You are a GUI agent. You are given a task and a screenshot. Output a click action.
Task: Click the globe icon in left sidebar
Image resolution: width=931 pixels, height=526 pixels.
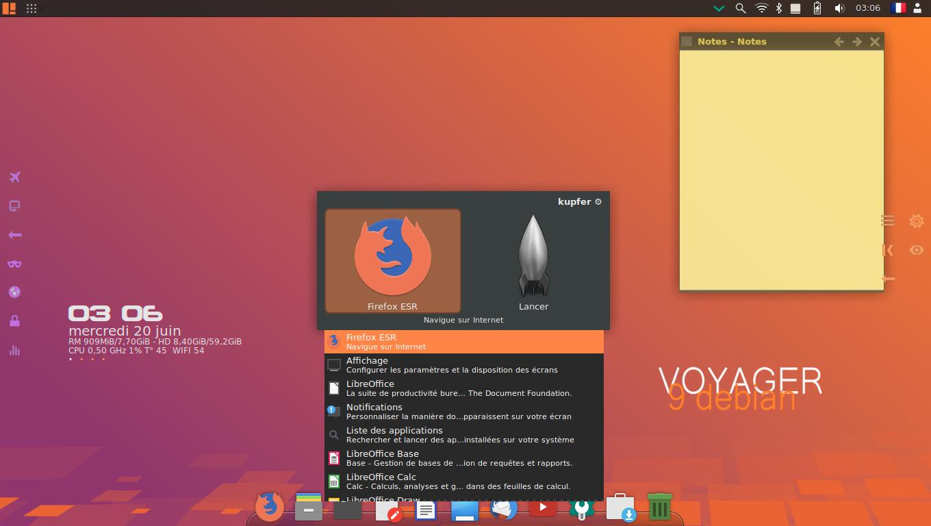[x=14, y=292]
